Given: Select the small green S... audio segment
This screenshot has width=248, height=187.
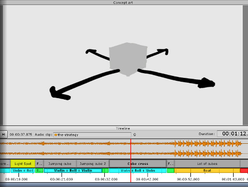Looking at the screenshot, I should pos(39,171).
